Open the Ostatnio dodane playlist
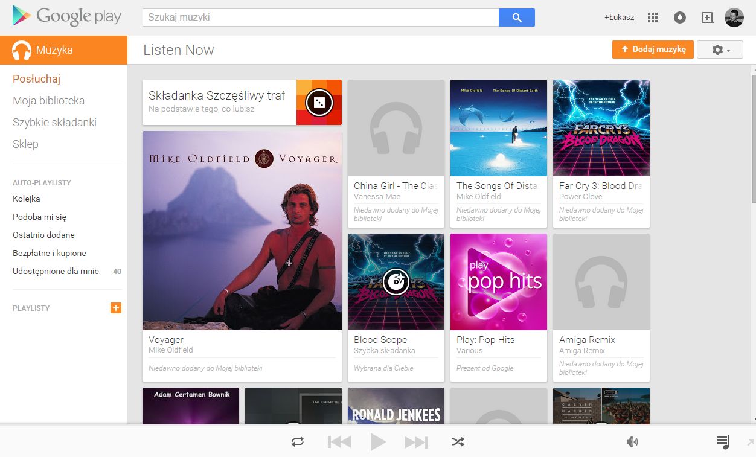The image size is (756, 457). pyautogui.click(x=44, y=235)
